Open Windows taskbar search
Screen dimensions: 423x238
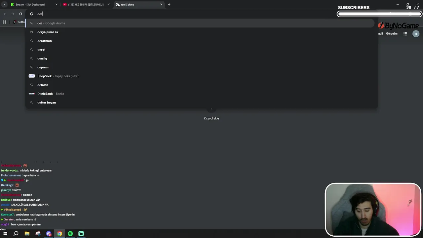(16, 234)
